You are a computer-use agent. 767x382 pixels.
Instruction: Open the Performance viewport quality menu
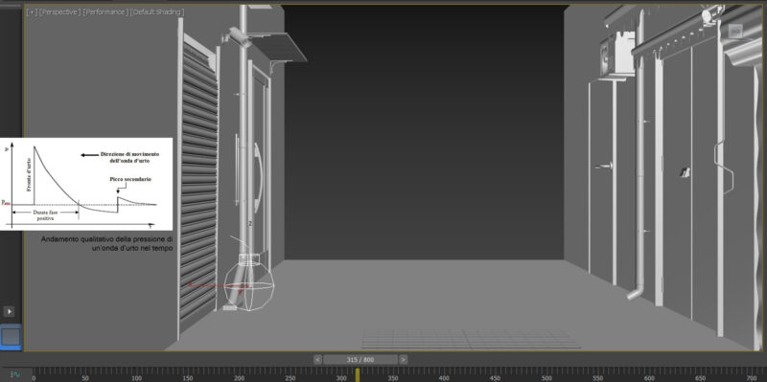click(105, 11)
